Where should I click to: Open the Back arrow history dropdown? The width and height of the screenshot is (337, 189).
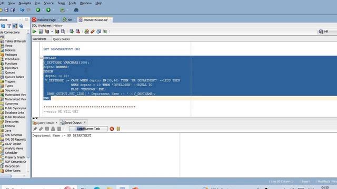pyautogui.click(x=43, y=10)
